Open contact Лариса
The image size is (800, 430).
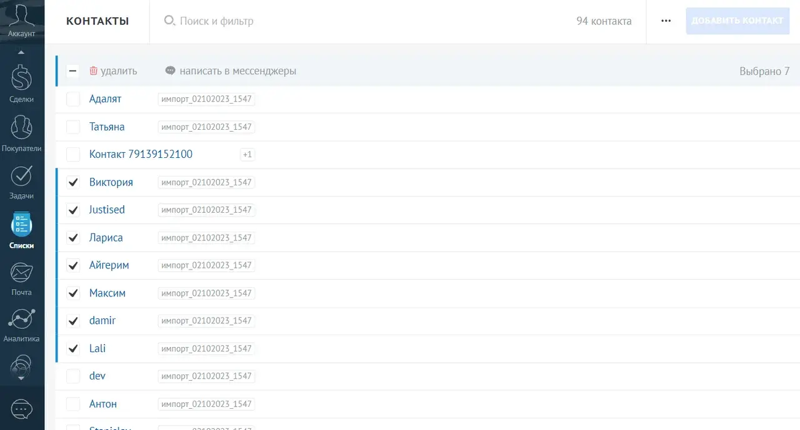coord(106,238)
